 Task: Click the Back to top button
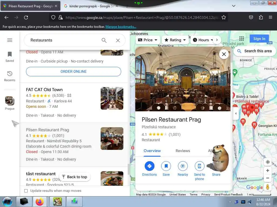(x=75, y=177)
